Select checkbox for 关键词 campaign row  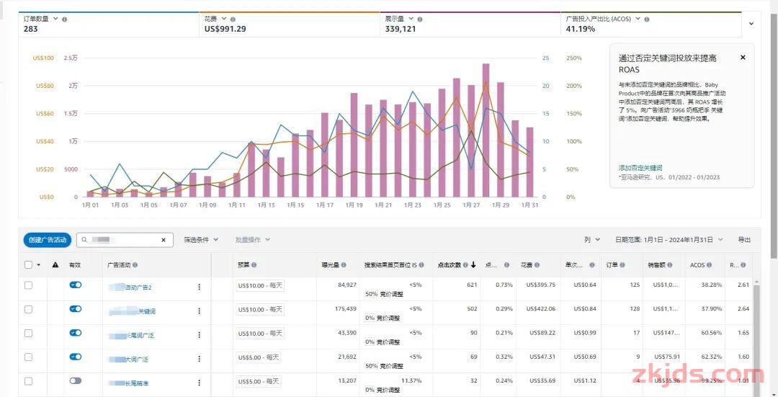[28, 309]
